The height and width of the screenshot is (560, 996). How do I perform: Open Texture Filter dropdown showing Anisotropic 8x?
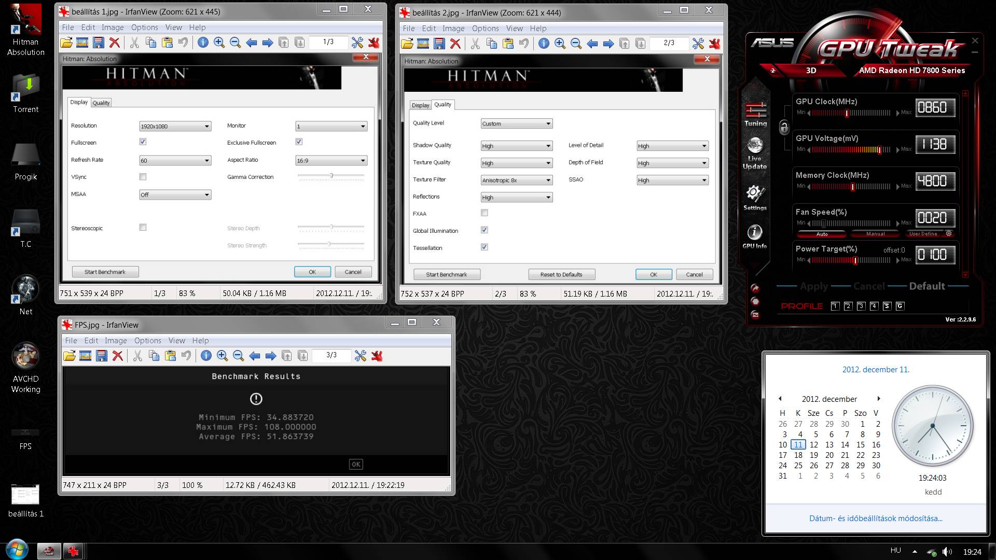[x=517, y=180]
